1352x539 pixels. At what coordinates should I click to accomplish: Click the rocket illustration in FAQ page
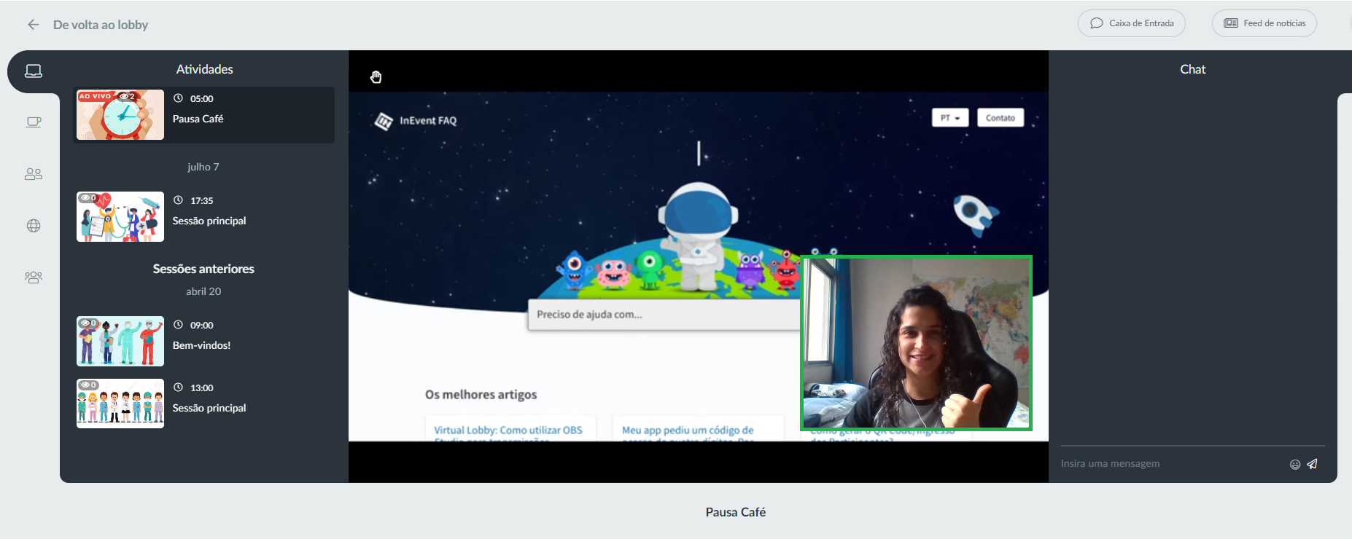click(975, 214)
